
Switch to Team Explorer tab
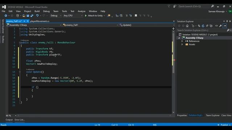(213, 116)
